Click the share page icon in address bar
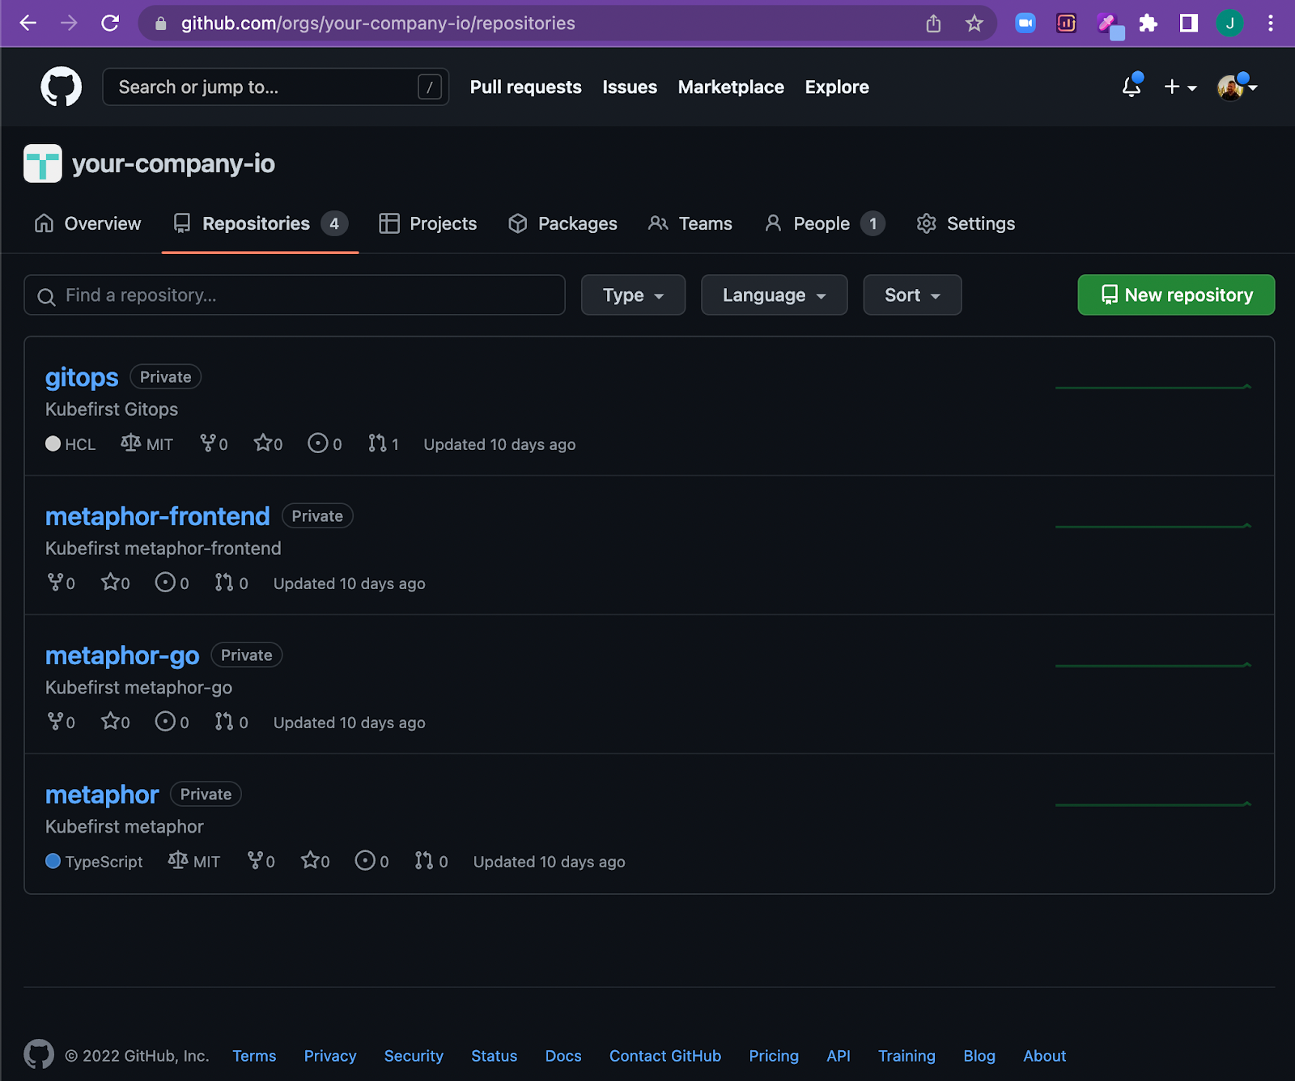 pyautogui.click(x=933, y=23)
